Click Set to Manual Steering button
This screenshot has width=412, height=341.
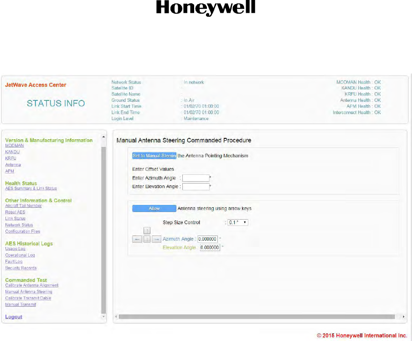(x=154, y=156)
